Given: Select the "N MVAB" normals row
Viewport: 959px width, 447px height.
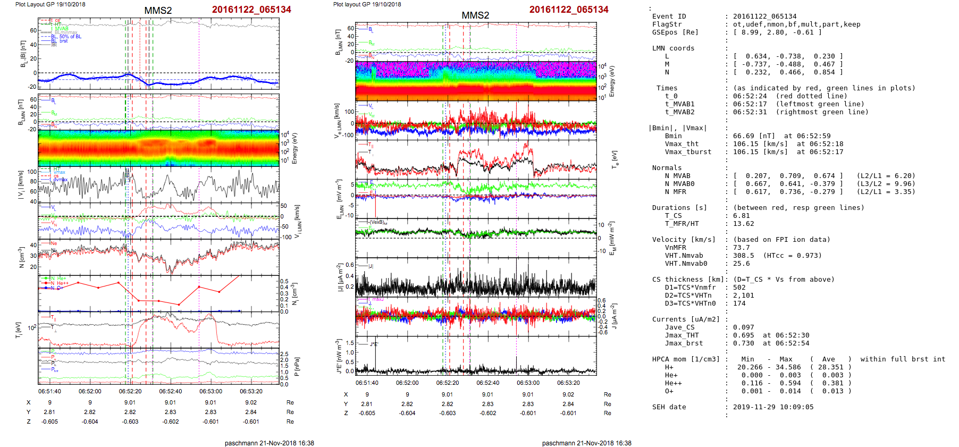Looking at the screenshot, I should (x=677, y=176).
